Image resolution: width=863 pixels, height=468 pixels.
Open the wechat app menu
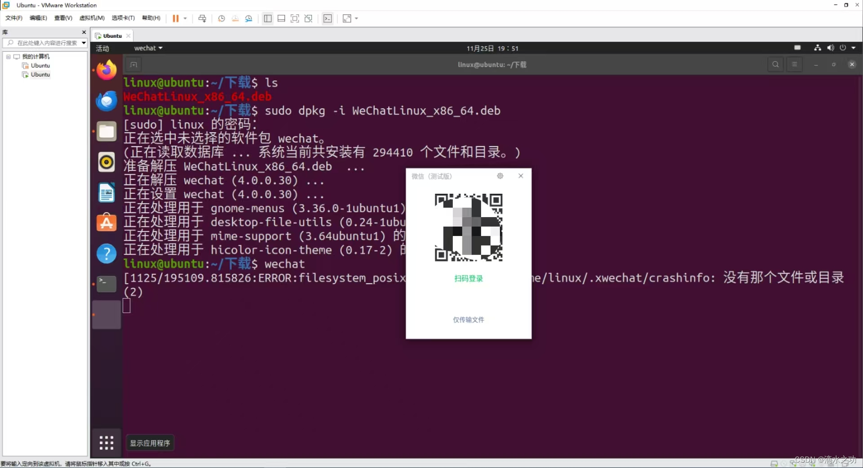148,48
